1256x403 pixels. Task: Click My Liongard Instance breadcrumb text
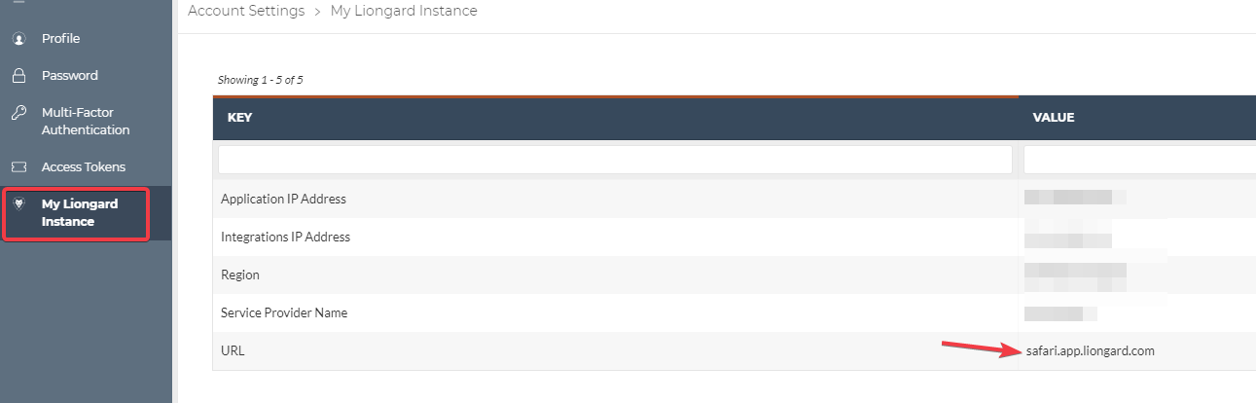tap(404, 12)
